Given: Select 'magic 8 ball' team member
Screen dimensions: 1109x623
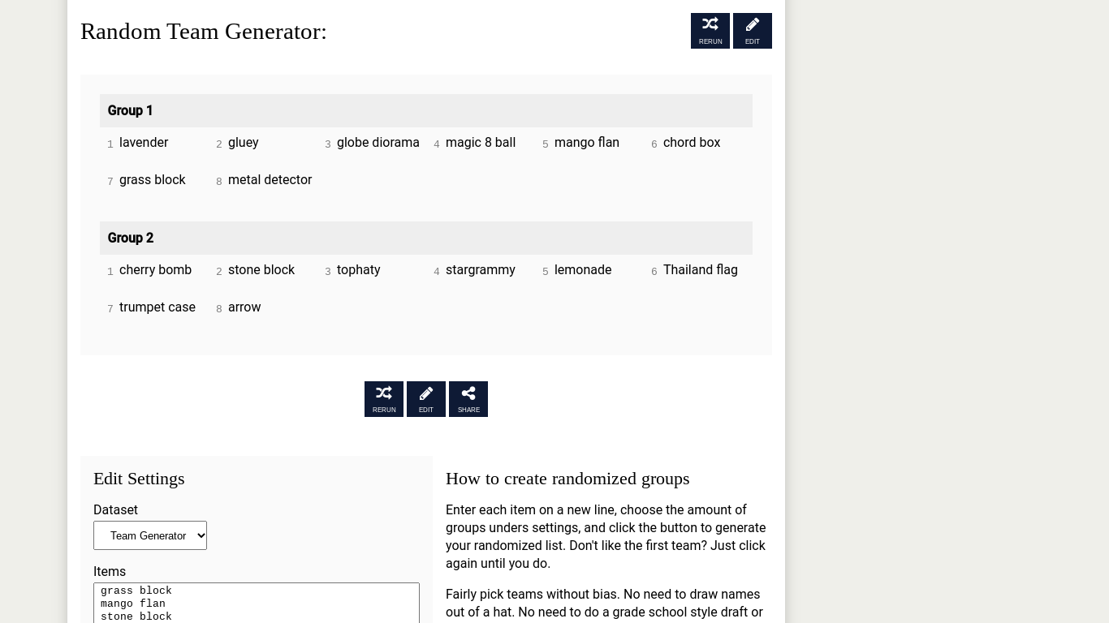Looking at the screenshot, I should (x=481, y=143).
